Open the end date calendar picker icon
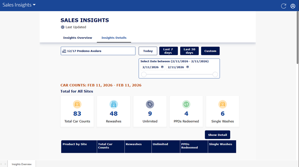 pyautogui.click(x=188, y=67)
